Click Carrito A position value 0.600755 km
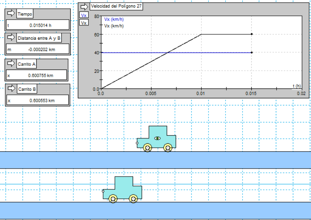The height and width of the screenshot is (220, 311). pyautogui.click(x=37, y=75)
